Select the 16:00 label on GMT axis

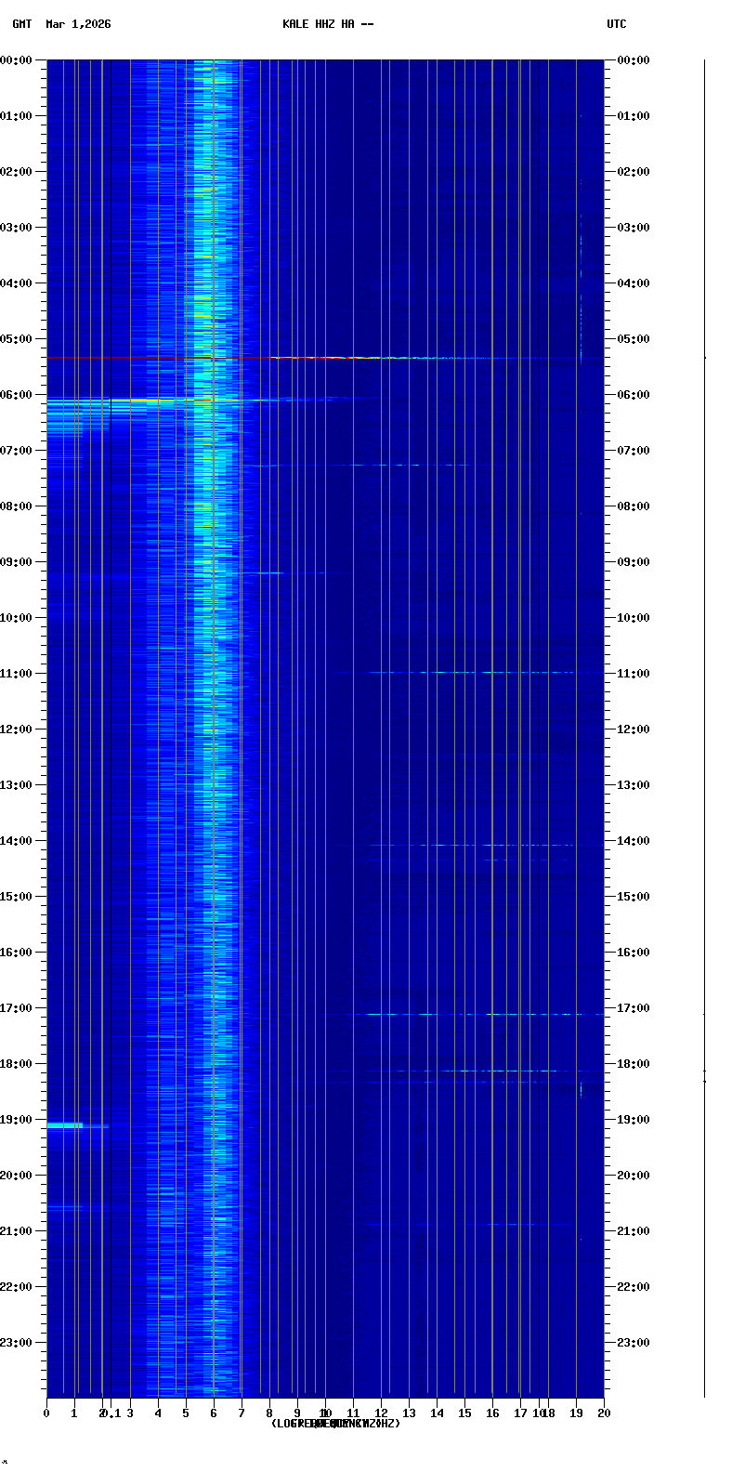17,953
